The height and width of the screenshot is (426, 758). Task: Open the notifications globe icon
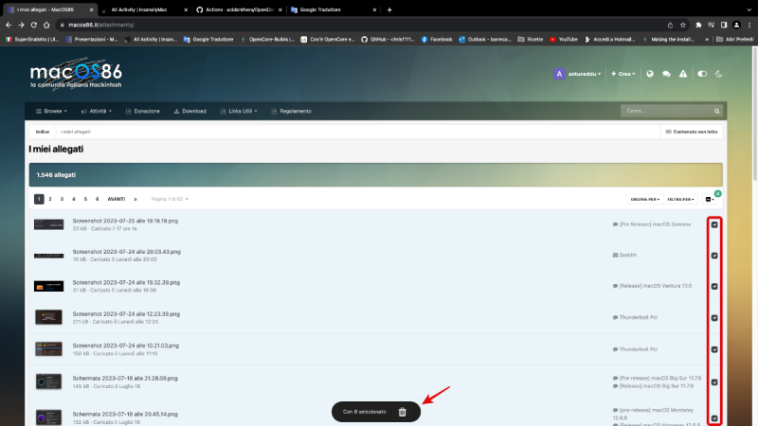click(x=650, y=74)
